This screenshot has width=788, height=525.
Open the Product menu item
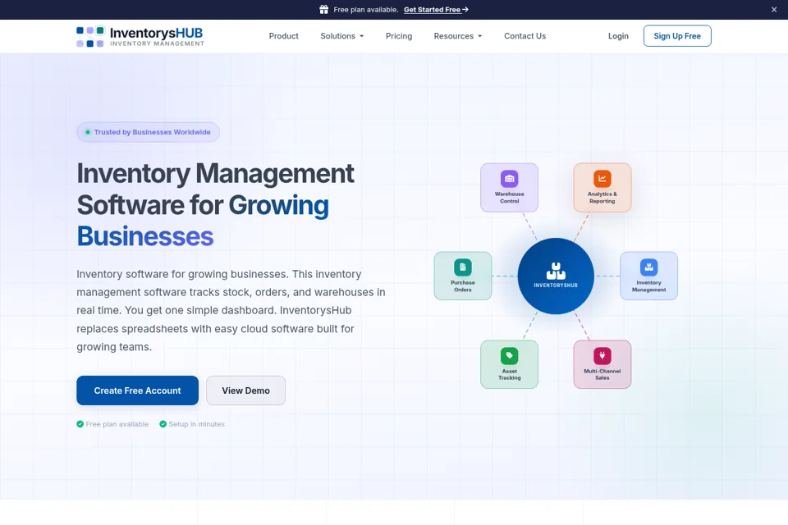pyautogui.click(x=283, y=36)
